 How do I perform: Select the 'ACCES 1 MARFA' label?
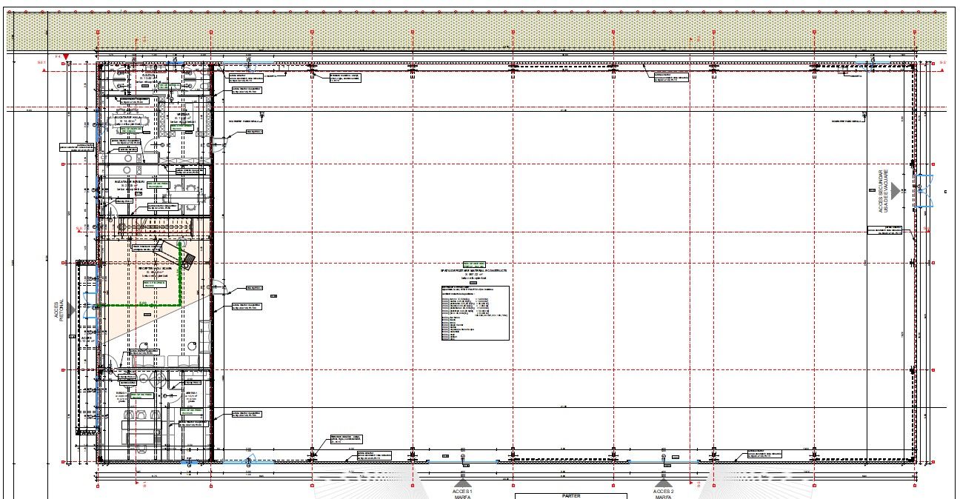coord(463,494)
